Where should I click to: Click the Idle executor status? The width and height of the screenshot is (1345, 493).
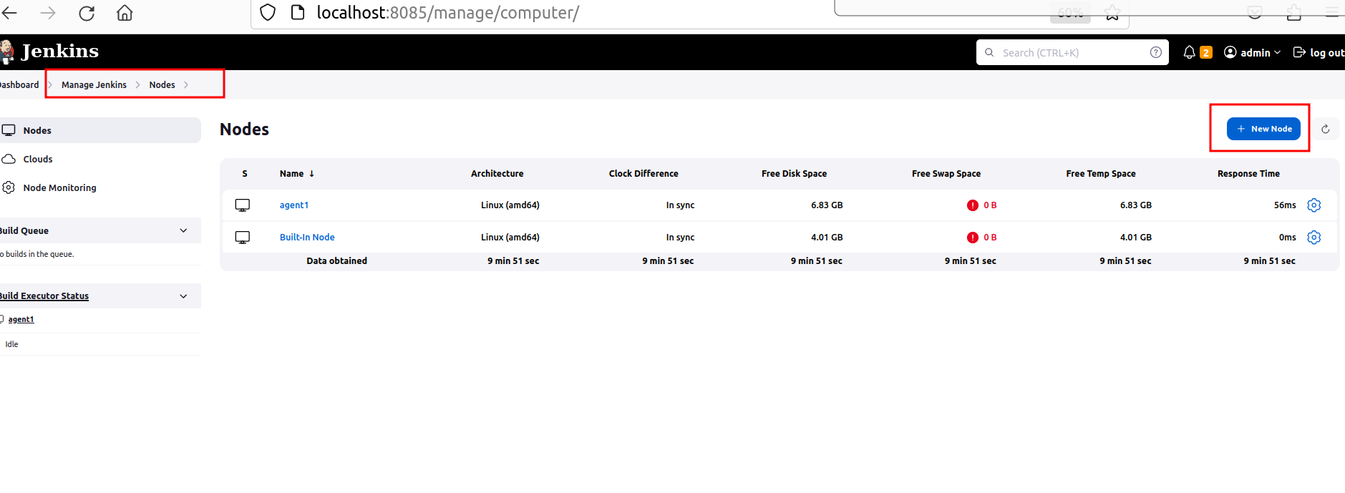[11, 344]
